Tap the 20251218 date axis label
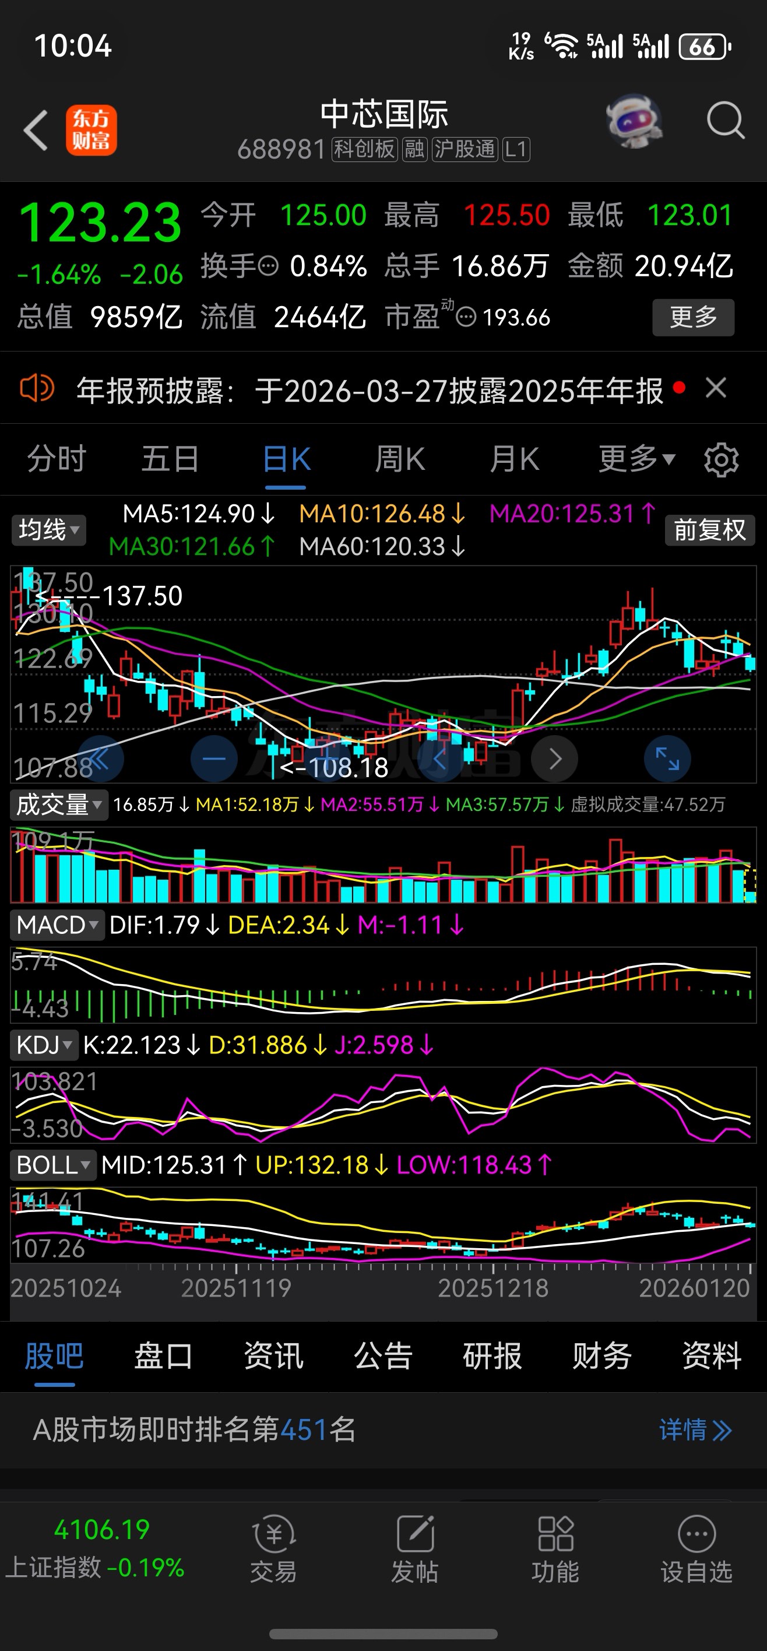The image size is (767, 1651). coord(492,1288)
